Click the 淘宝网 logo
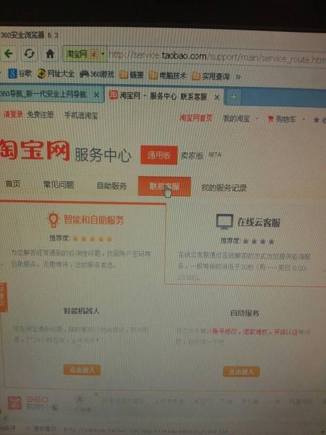Viewport: 326px width, 435px height. click(35, 150)
